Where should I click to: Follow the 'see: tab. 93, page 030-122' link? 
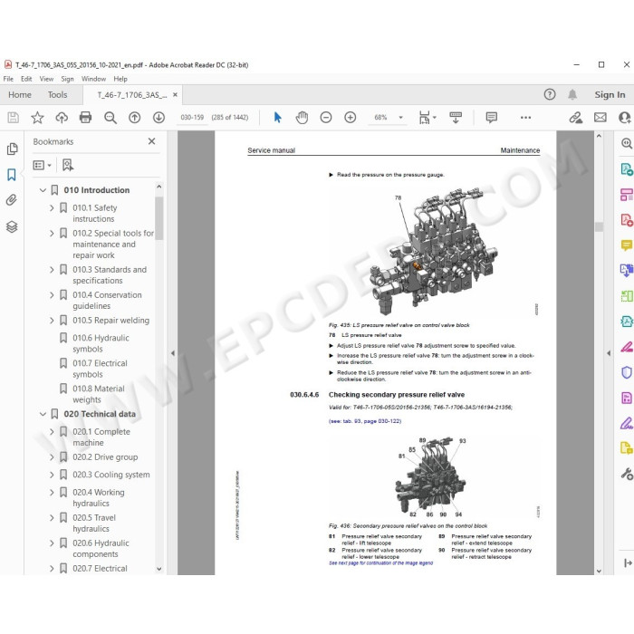(365, 421)
